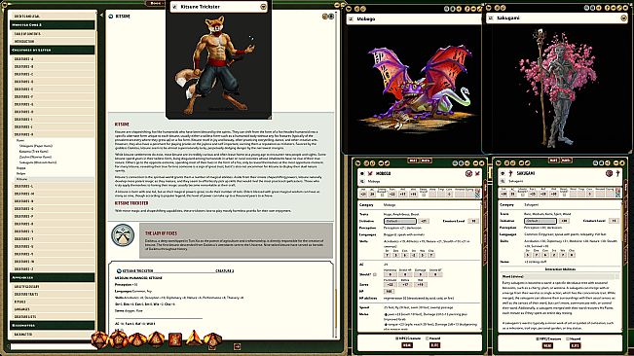
Task: Open Rituals appendix page
Action: pos(53,302)
